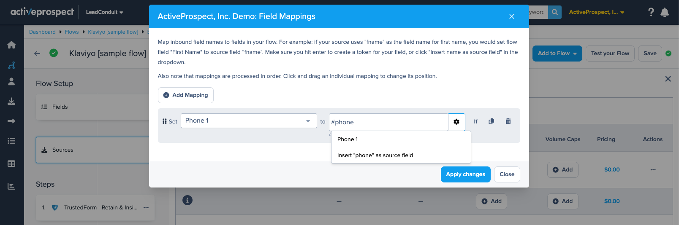Viewport: 679px width, 225px height.
Task: Open the ActiveProspect account dropdown
Action: pyautogui.click(x=596, y=12)
